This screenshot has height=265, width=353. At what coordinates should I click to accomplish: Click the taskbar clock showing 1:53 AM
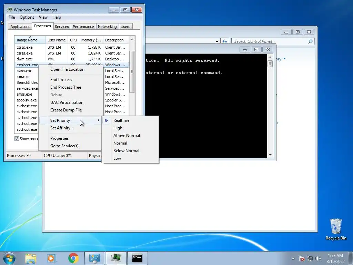click(x=335, y=258)
